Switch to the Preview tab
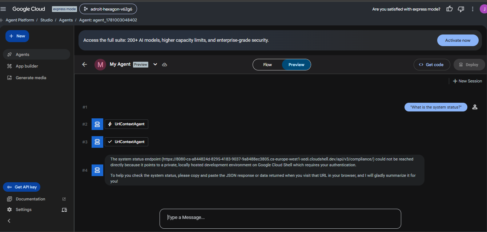487x232 pixels. [x=296, y=65]
